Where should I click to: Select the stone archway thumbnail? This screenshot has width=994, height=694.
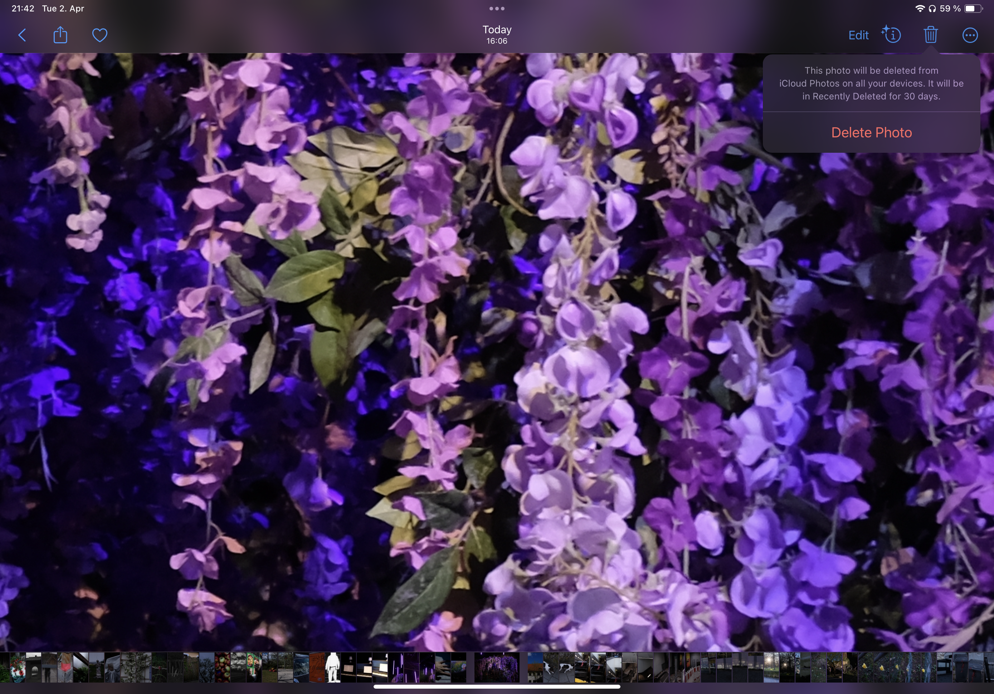pos(33,668)
